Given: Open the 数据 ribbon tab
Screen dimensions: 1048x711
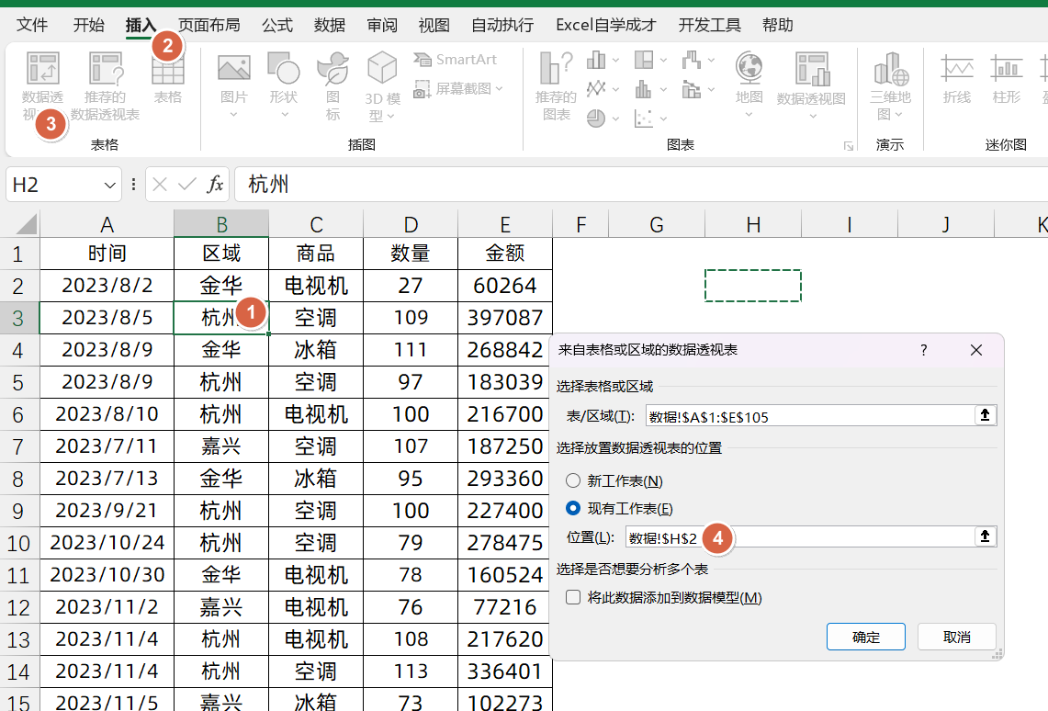Looking at the screenshot, I should [x=329, y=25].
